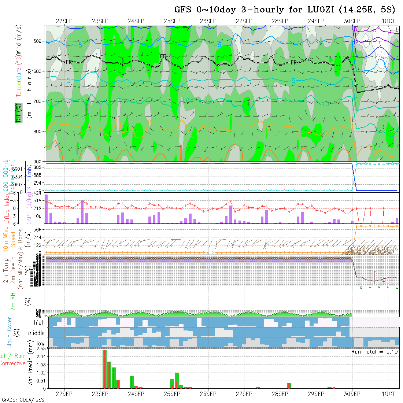This screenshot has height=403, width=403.
Task: Click the 500 millibar axis label
Action: click(38, 41)
